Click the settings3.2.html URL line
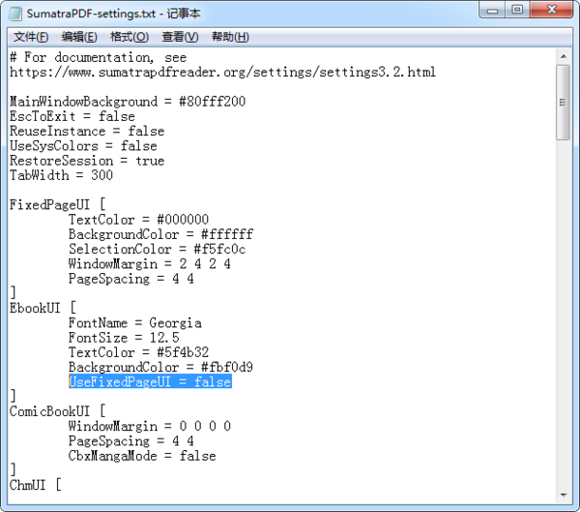Image resolution: width=580 pixels, height=512 pixels. point(222,72)
